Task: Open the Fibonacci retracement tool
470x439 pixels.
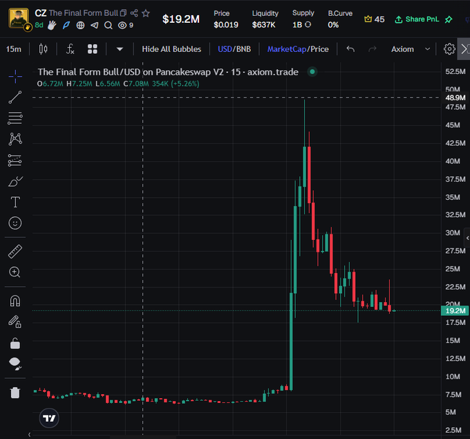Action: pyautogui.click(x=15, y=118)
